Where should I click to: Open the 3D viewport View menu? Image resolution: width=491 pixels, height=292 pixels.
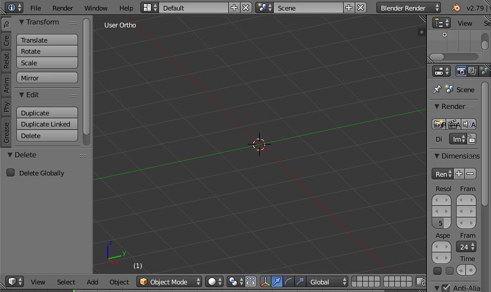click(x=38, y=282)
